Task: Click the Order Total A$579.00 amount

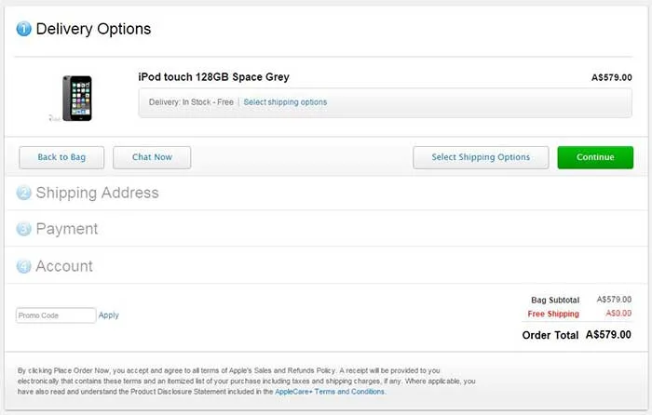Action: coord(608,335)
